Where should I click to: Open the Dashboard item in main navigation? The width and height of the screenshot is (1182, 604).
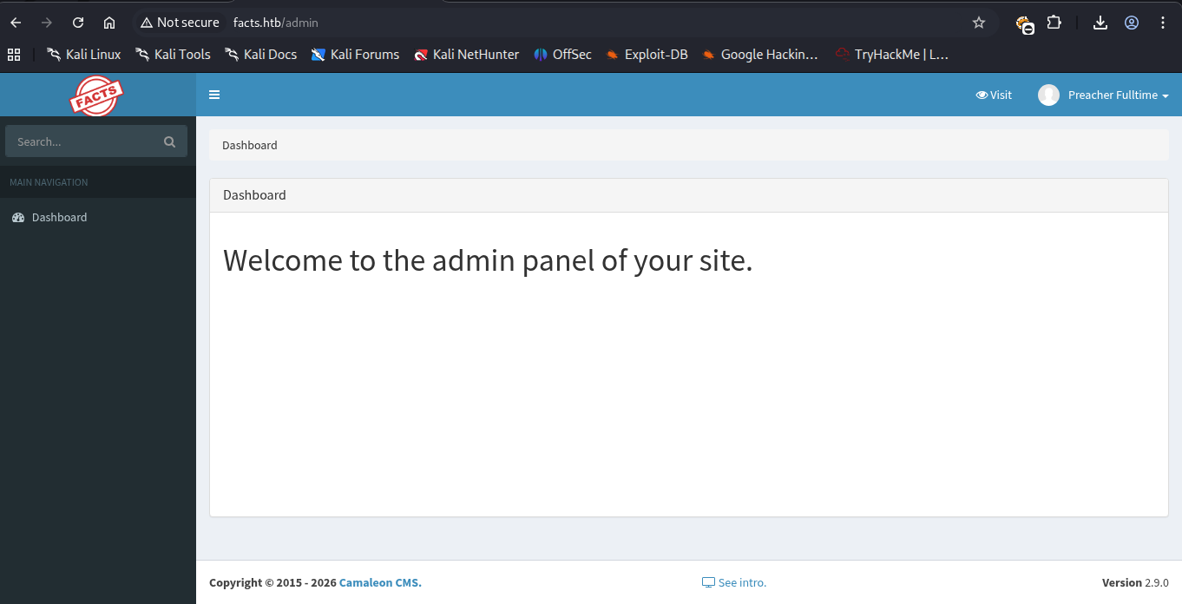98,218
